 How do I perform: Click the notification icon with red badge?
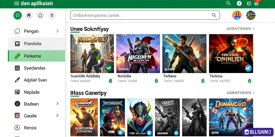[x=257, y=3]
